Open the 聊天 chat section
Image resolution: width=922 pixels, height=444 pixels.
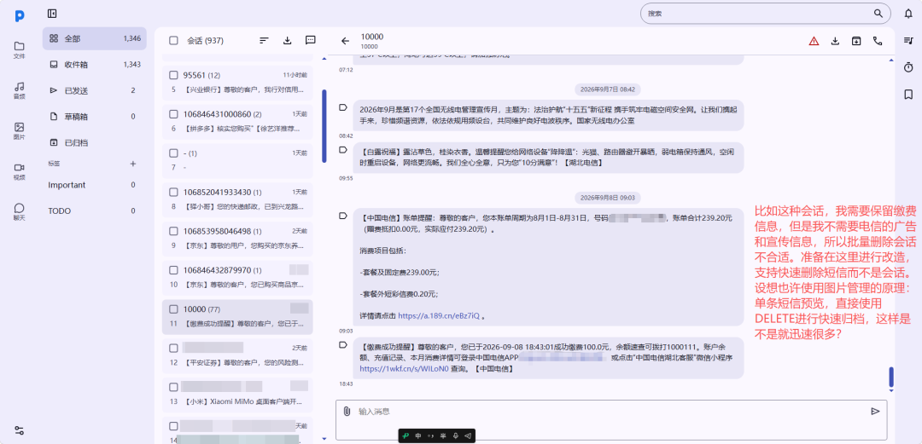coord(20,211)
